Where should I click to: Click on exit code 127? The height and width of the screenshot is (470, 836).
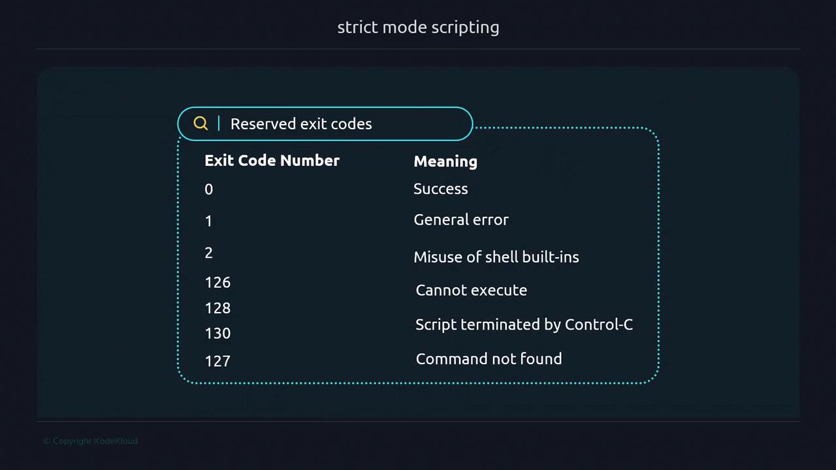(x=217, y=361)
